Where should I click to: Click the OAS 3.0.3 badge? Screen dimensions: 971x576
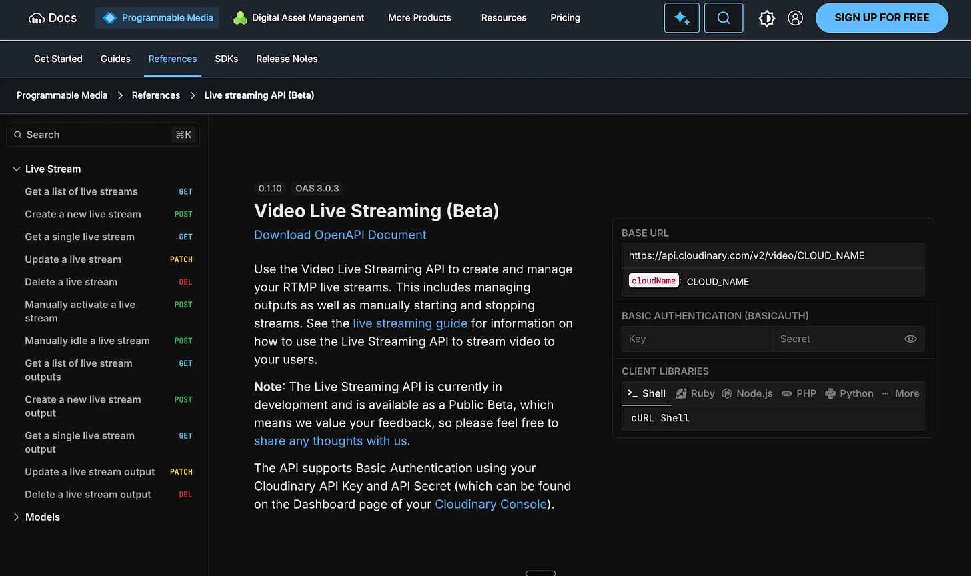[317, 188]
